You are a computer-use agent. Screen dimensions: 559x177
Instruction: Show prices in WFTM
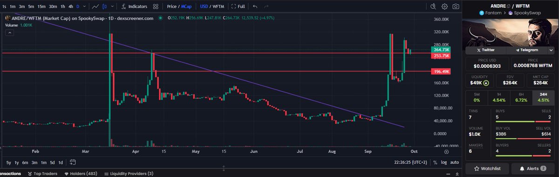pyautogui.click(x=219, y=7)
